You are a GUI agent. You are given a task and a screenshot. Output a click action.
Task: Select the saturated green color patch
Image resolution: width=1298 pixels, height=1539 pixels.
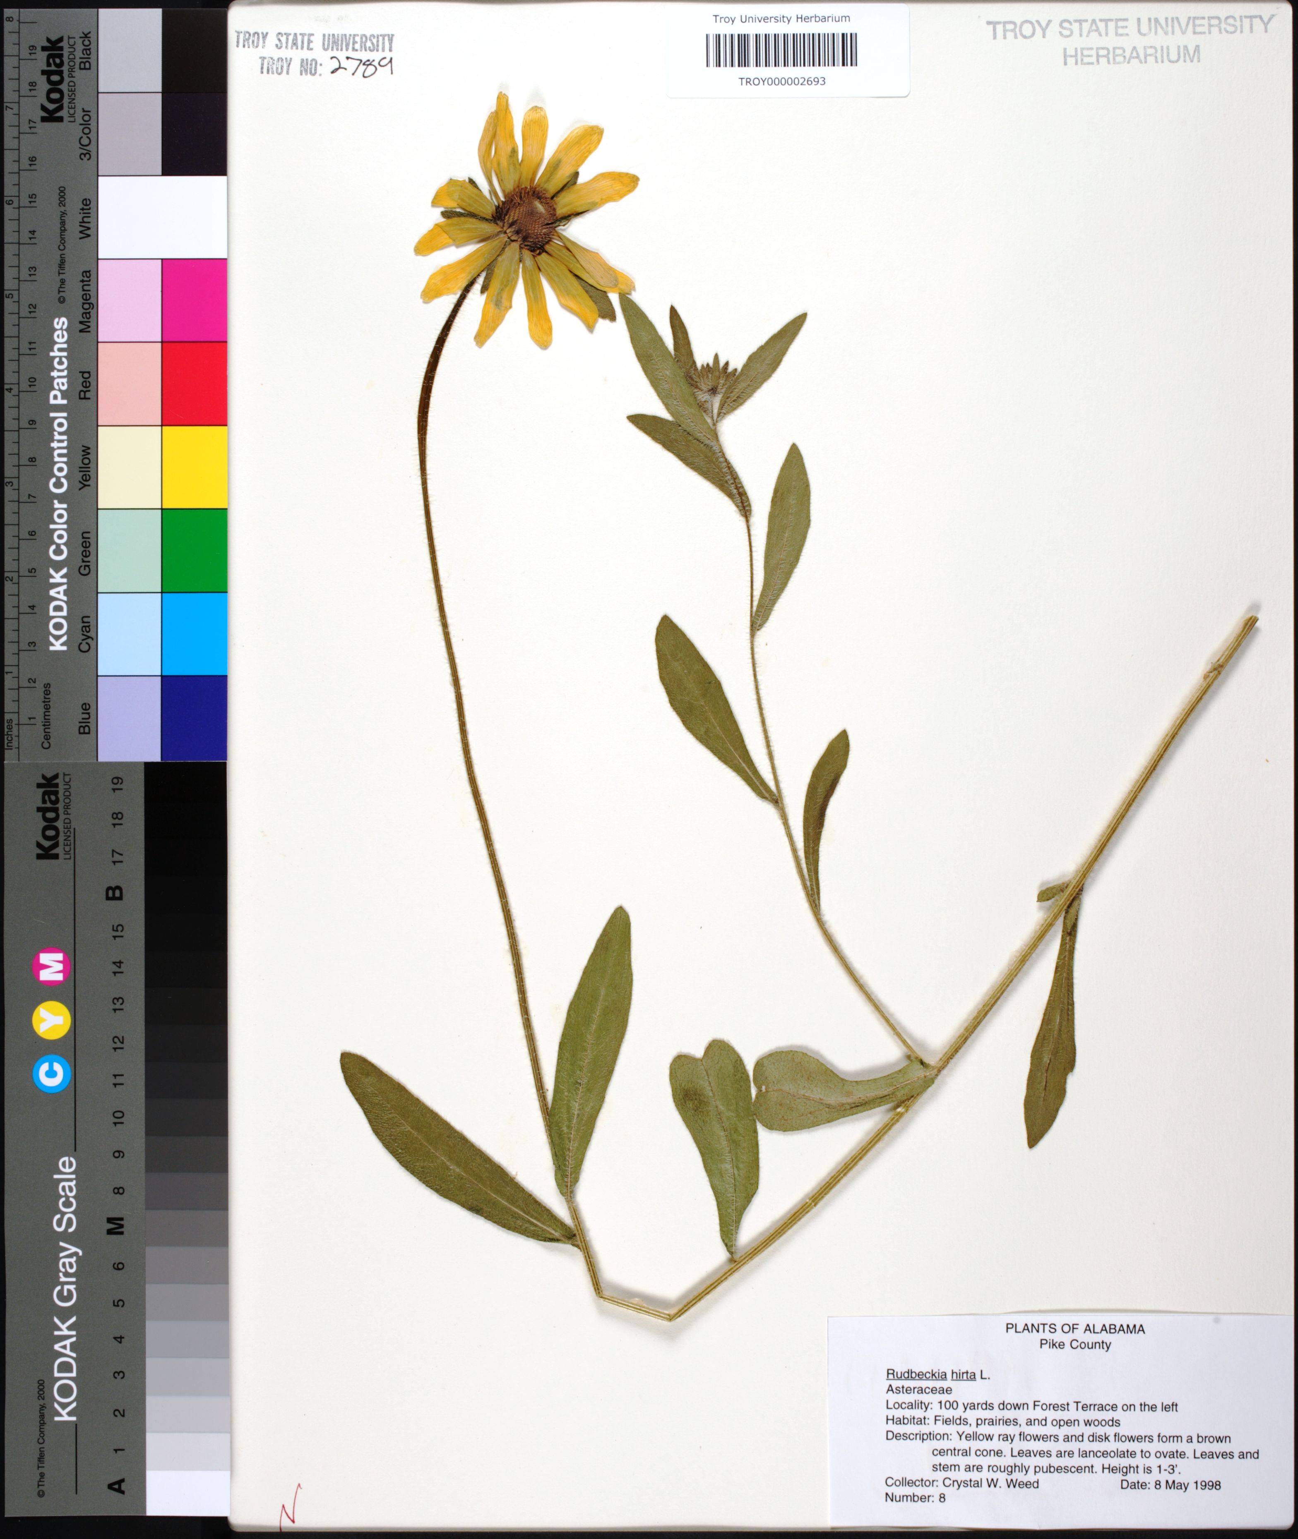click(x=194, y=551)
